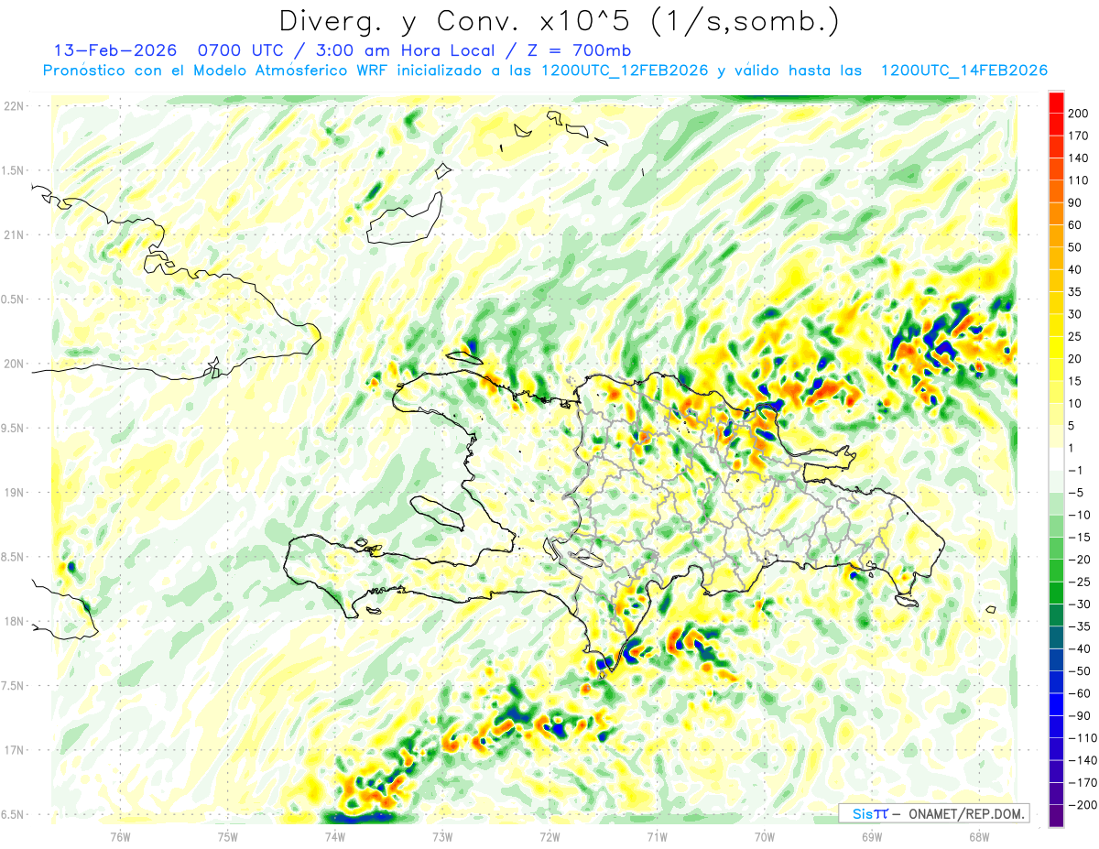
Task: Click the '72W' longitude label
Action: pos(549,835)
